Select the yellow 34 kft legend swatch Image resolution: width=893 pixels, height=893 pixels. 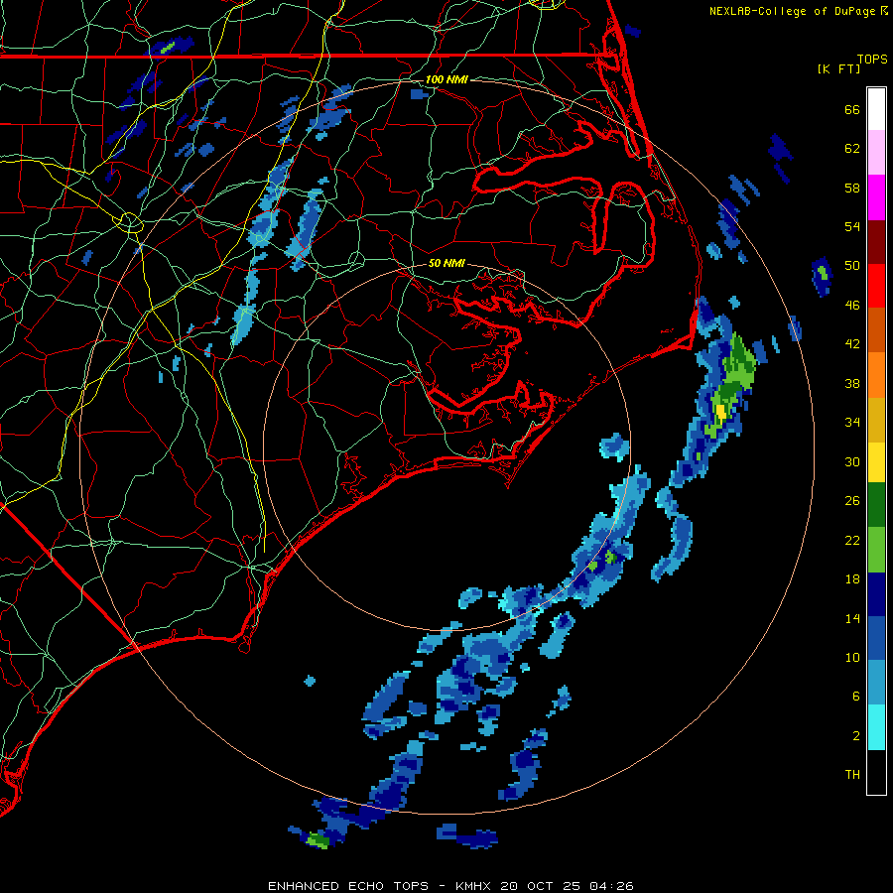pos(876,462)
